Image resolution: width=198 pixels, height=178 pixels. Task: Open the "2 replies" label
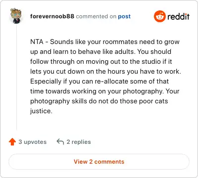(79, 142)
